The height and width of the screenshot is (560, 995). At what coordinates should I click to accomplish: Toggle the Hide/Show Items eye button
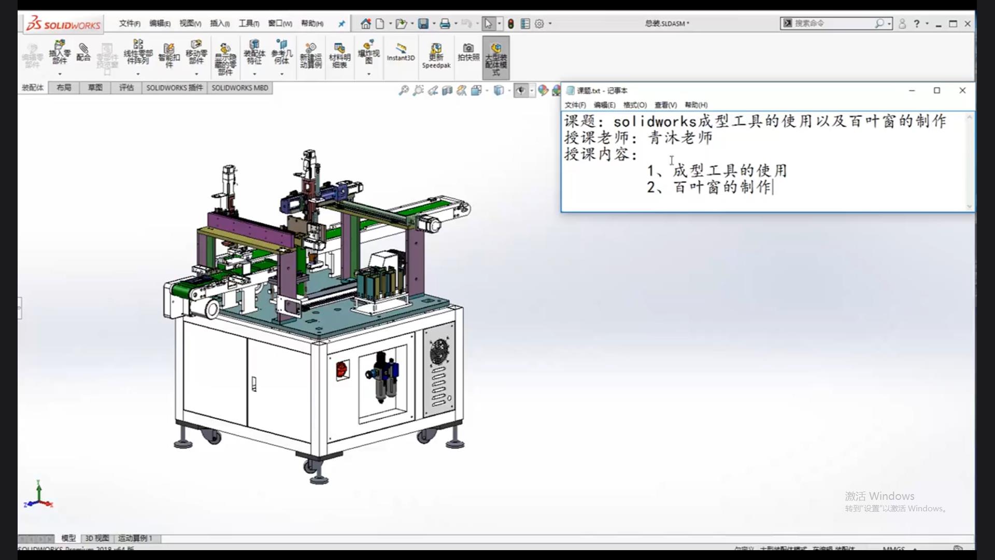[520, 91]
